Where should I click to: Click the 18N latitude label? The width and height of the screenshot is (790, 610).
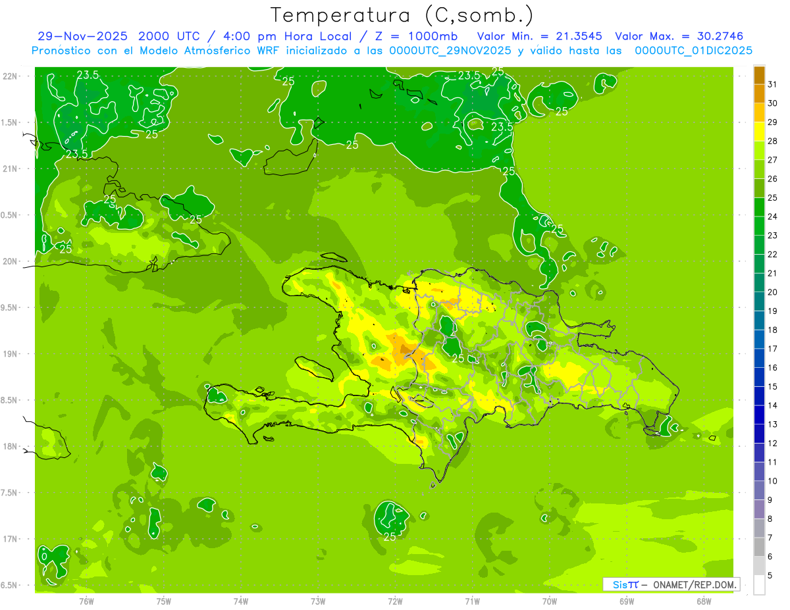[10, 447]
